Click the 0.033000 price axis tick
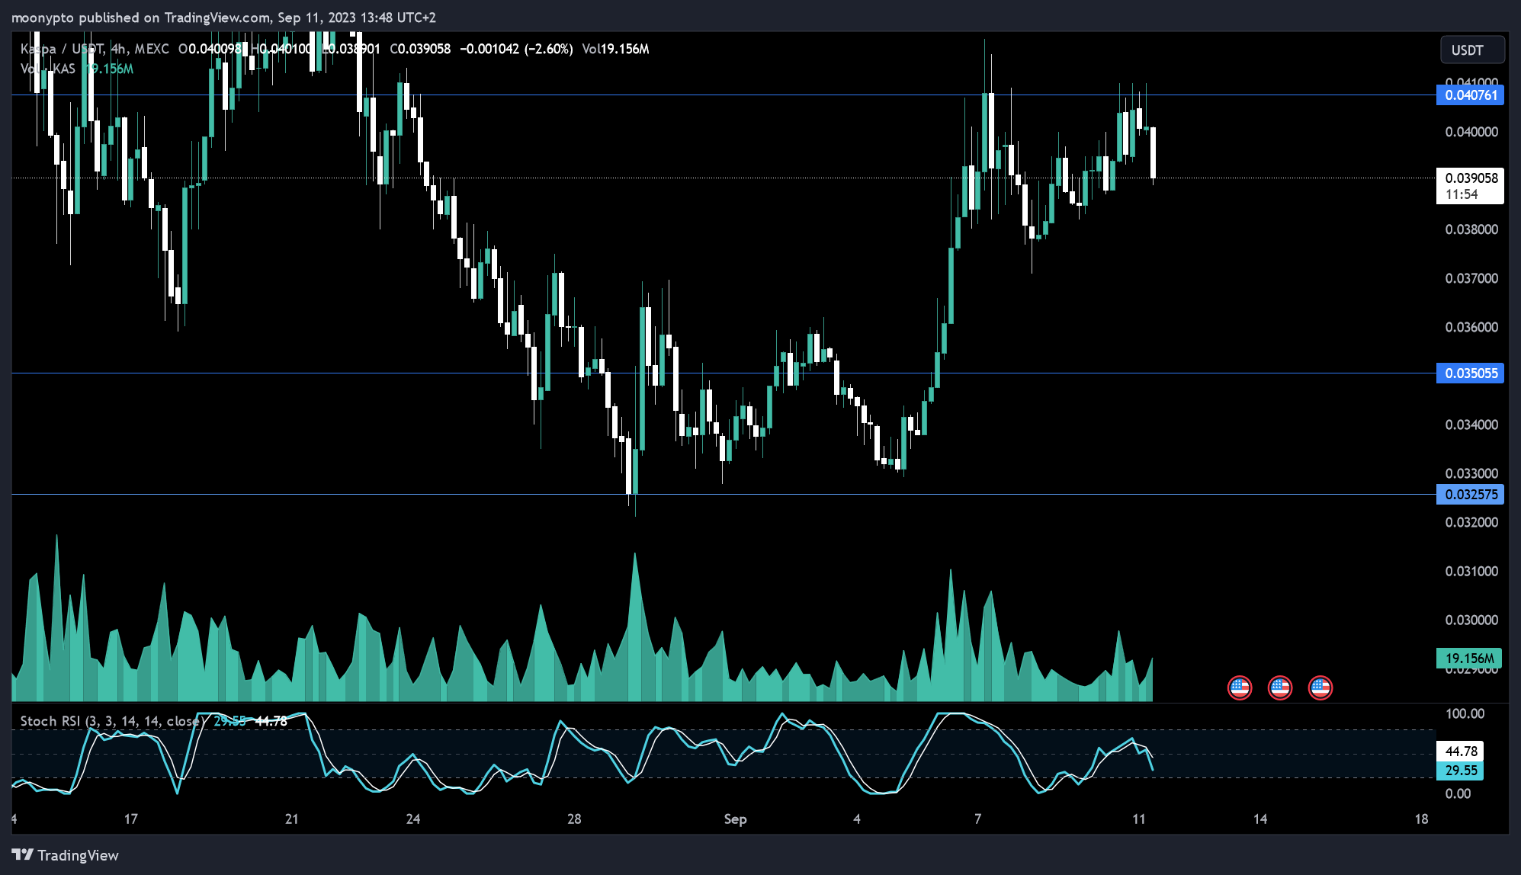This screenshot has width=1521, height=875. click(x=1471, y=473)
